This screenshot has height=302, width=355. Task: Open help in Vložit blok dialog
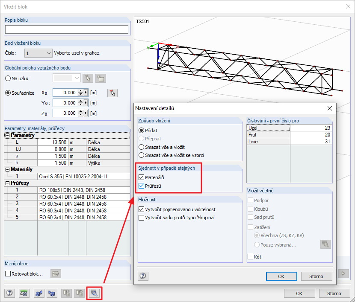tap(9, 293)
